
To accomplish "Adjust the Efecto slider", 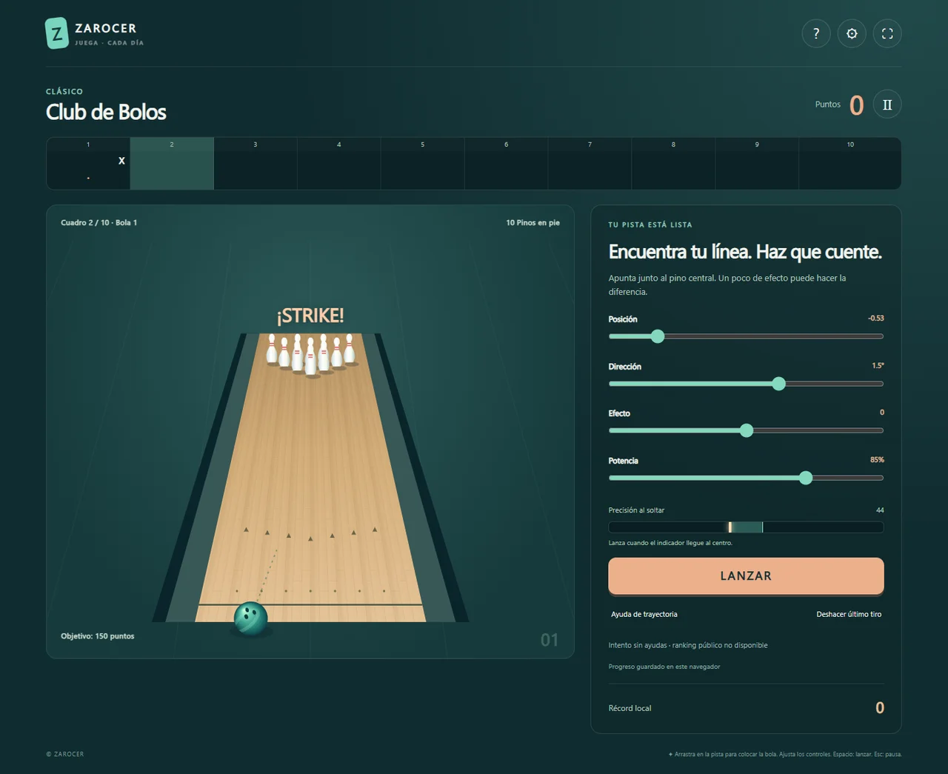I will 746,430.
